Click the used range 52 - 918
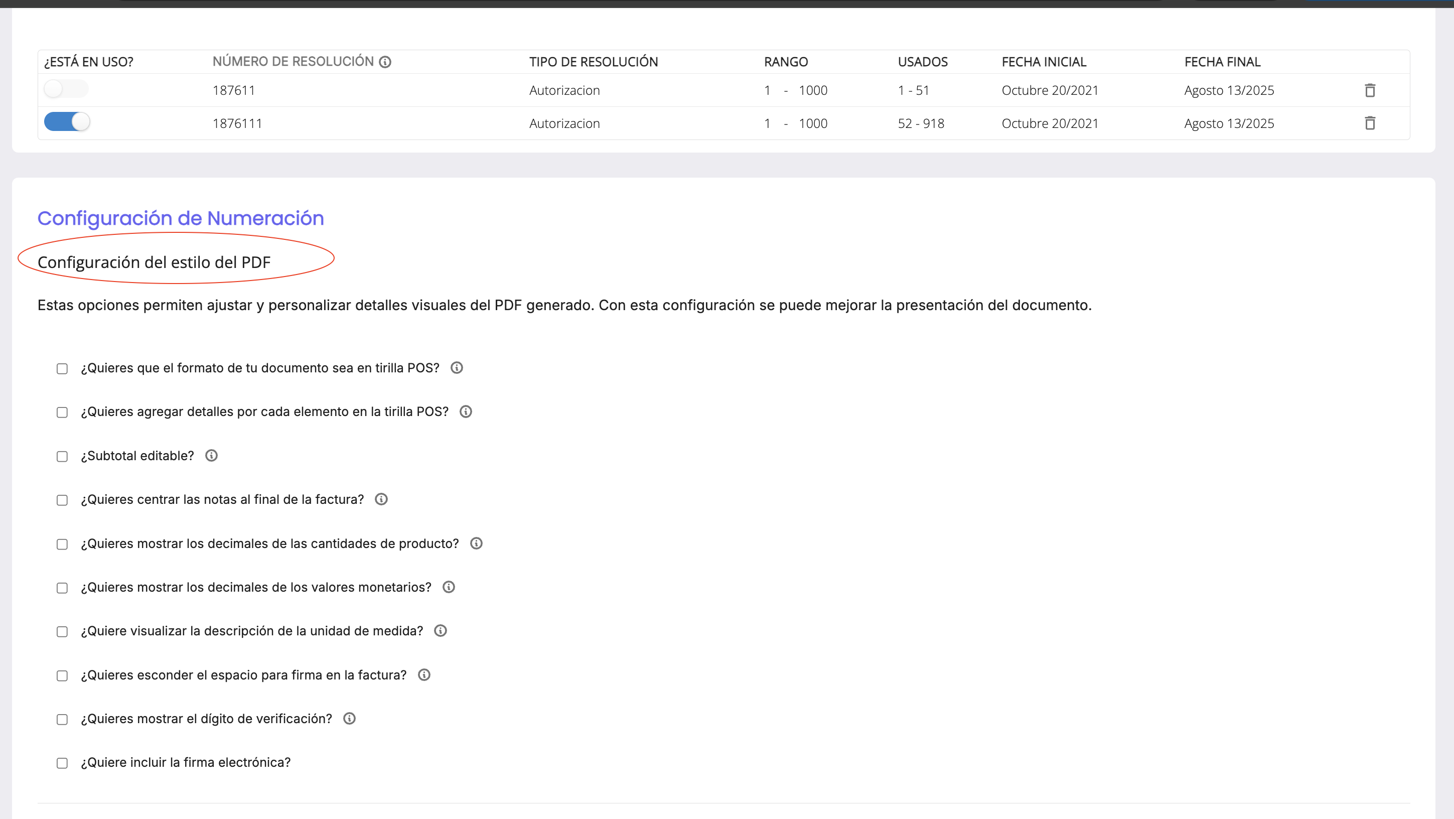1454x819 pixels. (x=921, y=123)
